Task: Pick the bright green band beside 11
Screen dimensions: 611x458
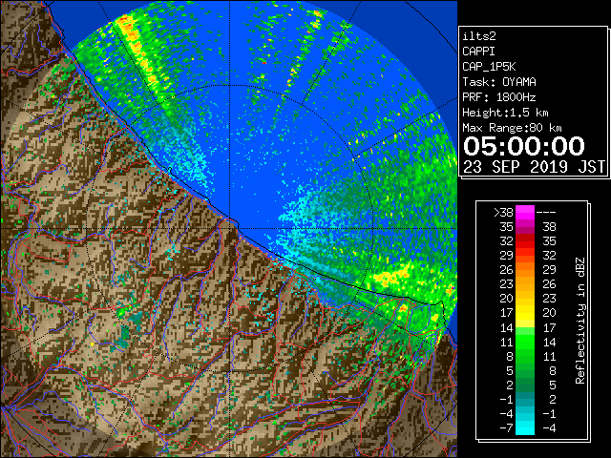Action: [525, 342]
